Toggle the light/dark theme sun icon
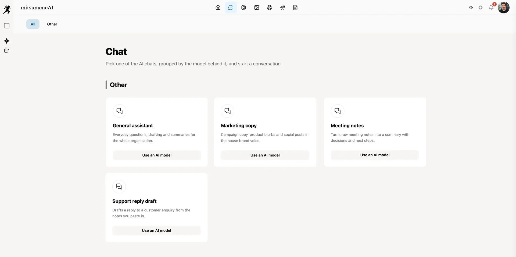 point(481,8)
